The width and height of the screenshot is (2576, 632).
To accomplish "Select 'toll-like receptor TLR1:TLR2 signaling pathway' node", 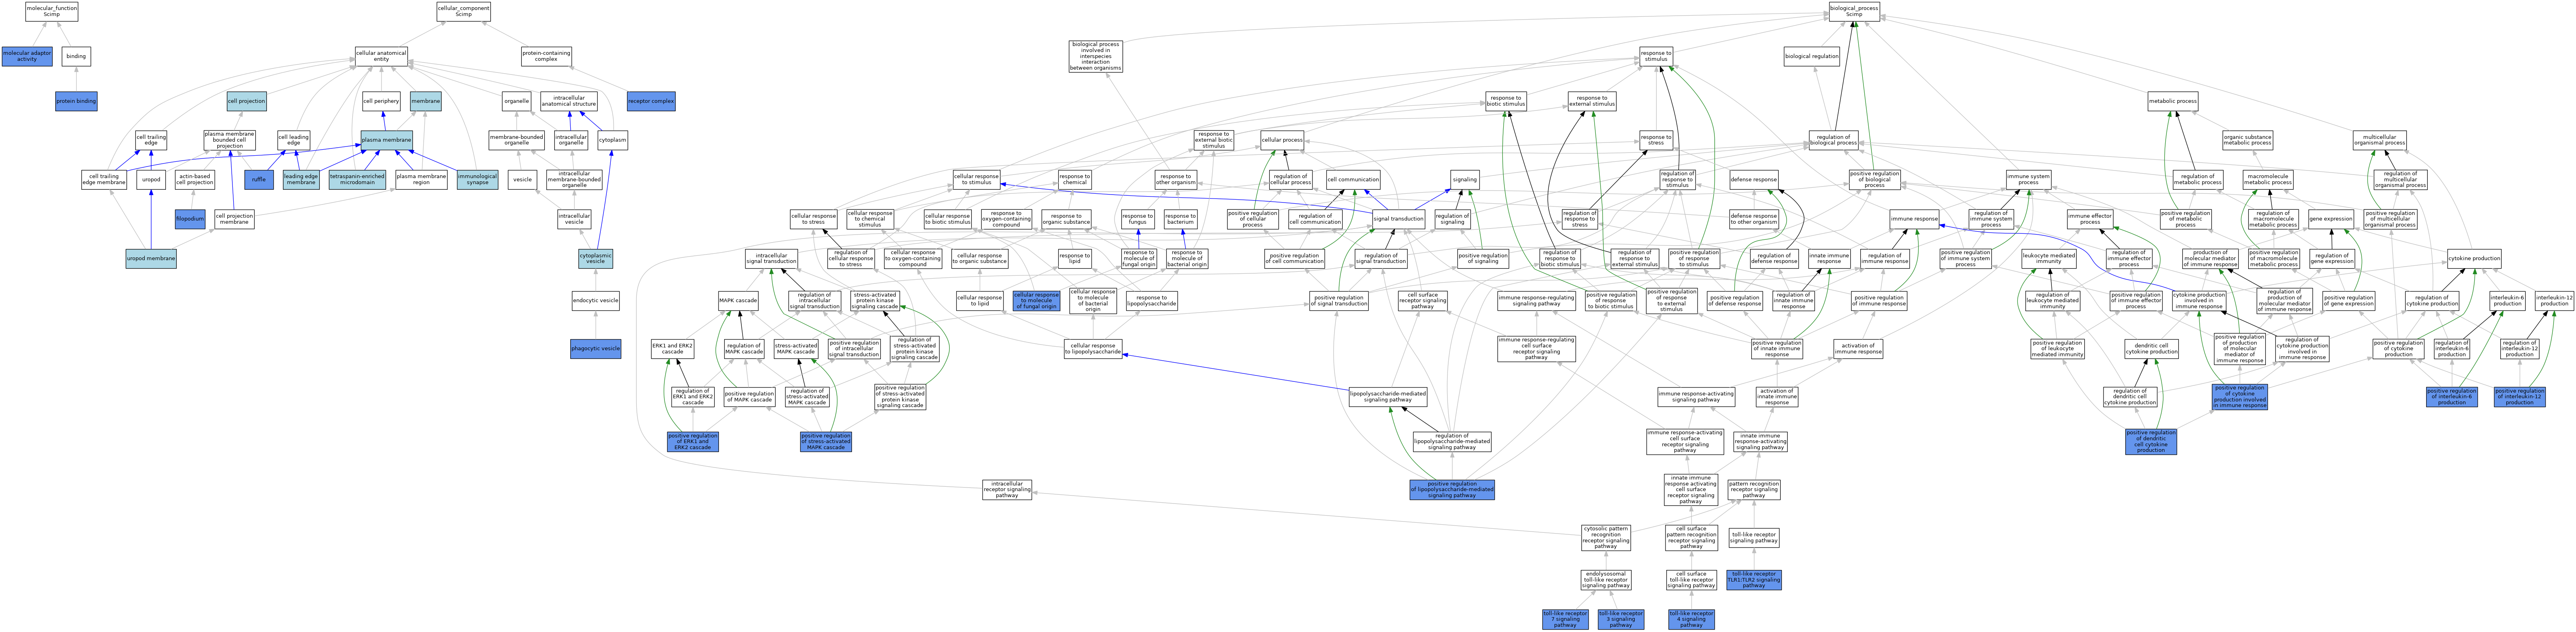I will coord(1754,579).
